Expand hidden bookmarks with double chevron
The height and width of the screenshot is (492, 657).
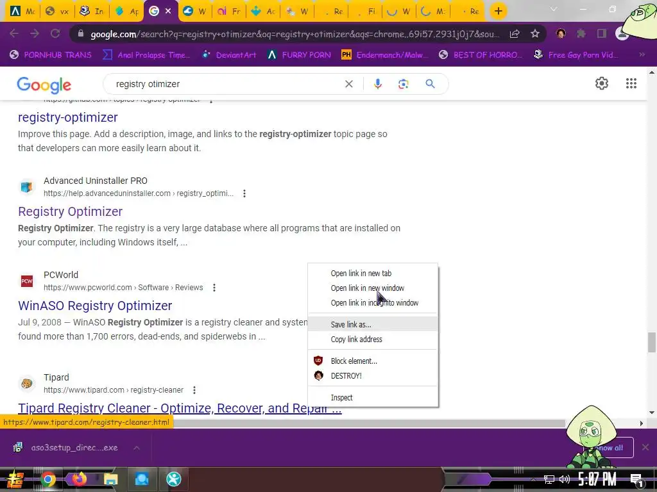tap(642, 55)
